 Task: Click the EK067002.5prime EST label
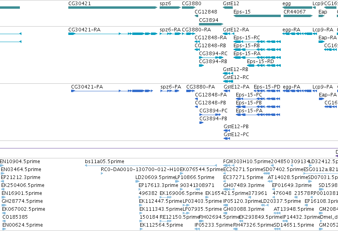(24, 209)
